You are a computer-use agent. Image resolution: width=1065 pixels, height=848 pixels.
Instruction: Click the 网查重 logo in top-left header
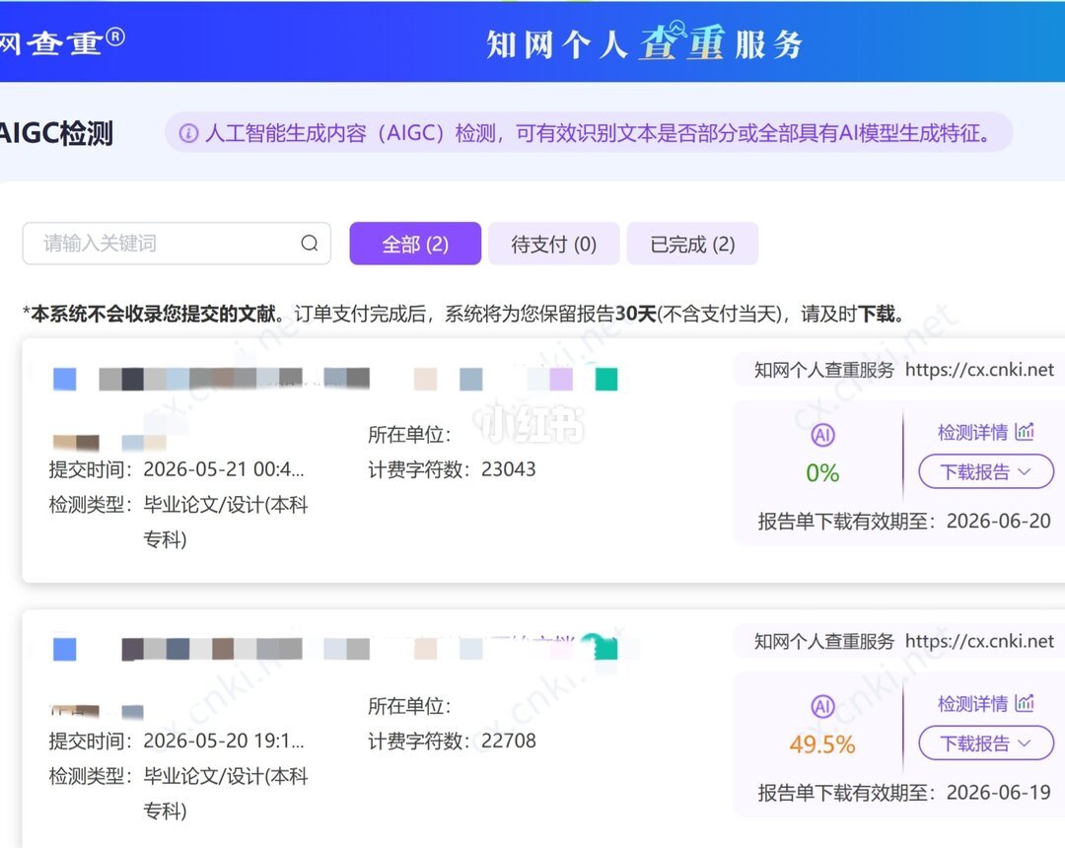[x=62, y=42]
